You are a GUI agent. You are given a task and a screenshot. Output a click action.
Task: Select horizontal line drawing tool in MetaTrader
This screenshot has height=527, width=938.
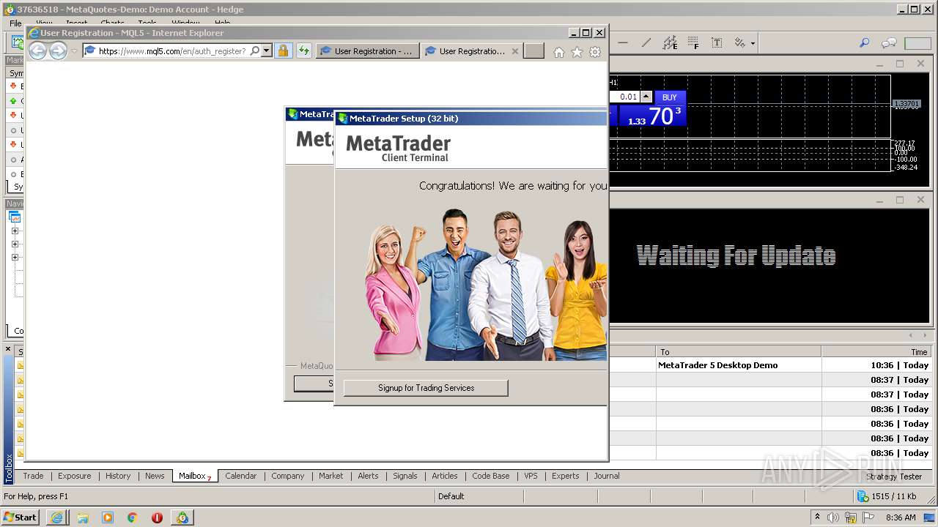pyautogui.click(x=623, y=43)
